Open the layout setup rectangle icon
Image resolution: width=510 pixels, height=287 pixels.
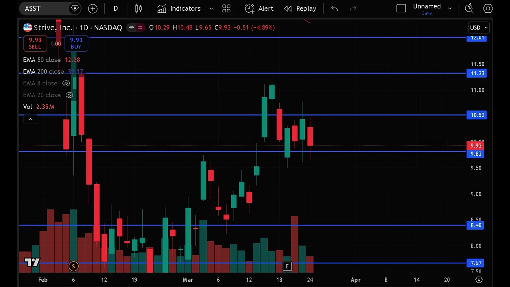click(401, 8)
